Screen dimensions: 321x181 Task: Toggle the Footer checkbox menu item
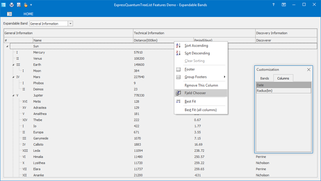point(201,69)
